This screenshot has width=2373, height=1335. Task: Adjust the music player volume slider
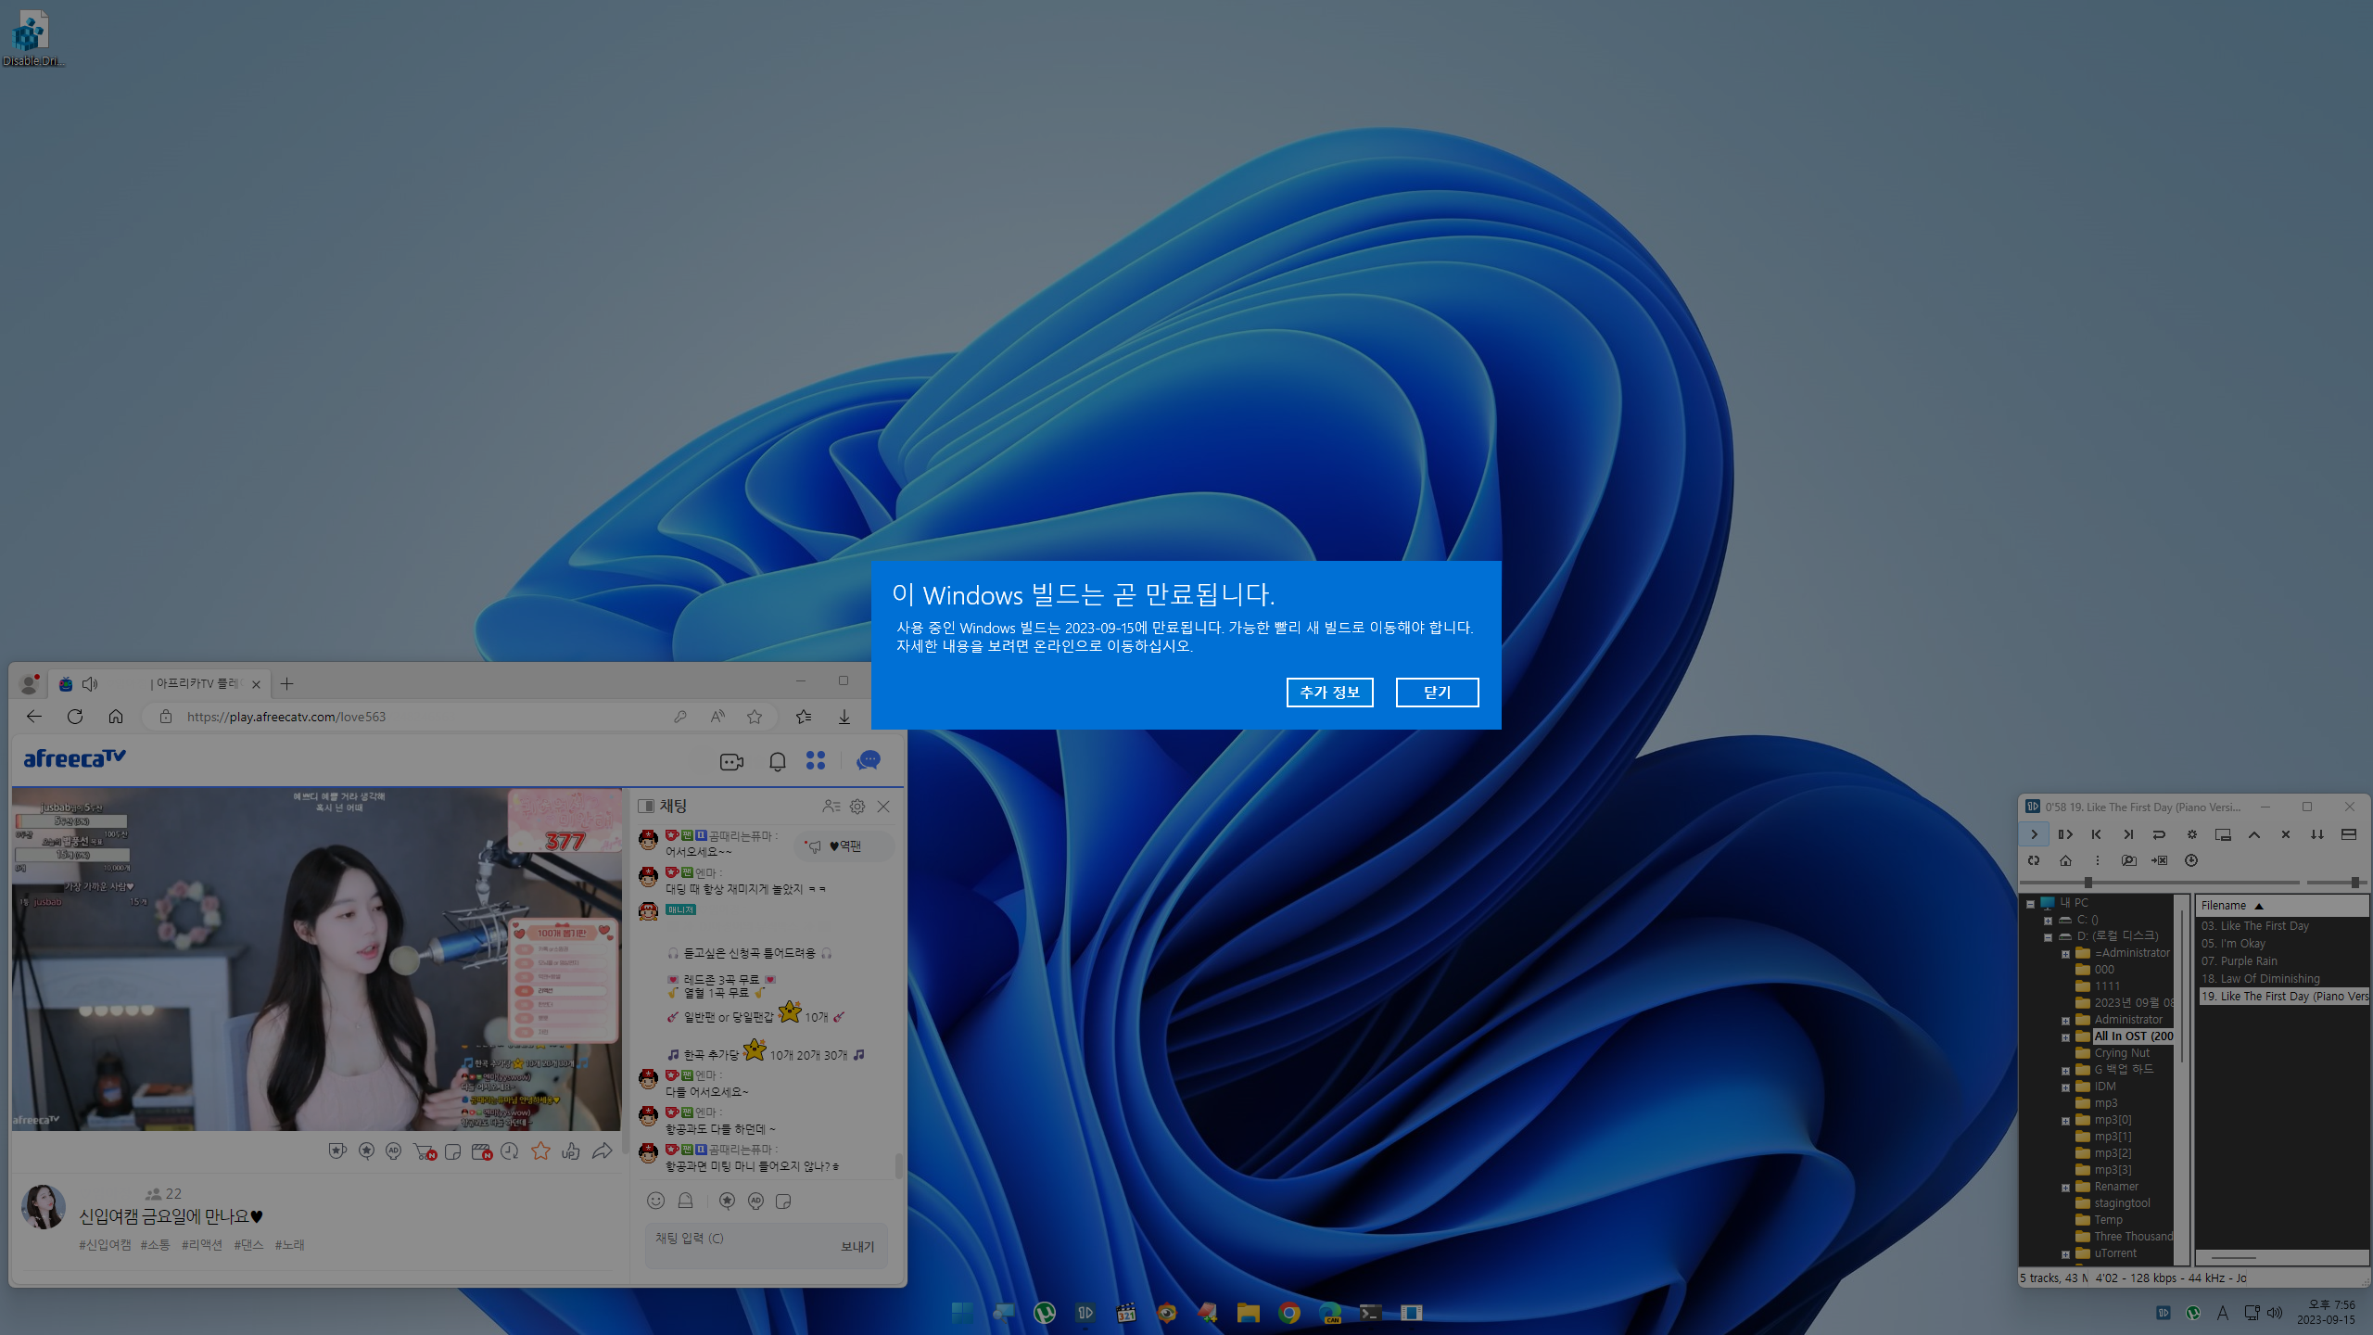(2354, 883)
